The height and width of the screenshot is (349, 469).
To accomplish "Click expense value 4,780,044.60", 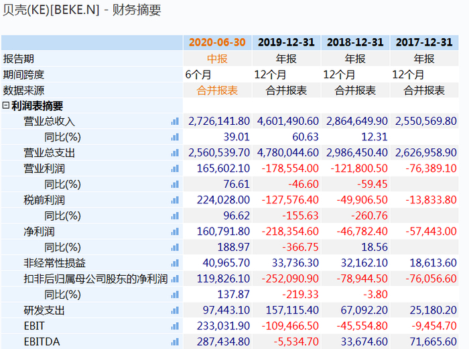I will [287, 153].
